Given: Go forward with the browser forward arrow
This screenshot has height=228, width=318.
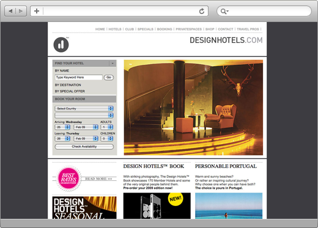Looking at the screenshot, I should pos(21,11).
